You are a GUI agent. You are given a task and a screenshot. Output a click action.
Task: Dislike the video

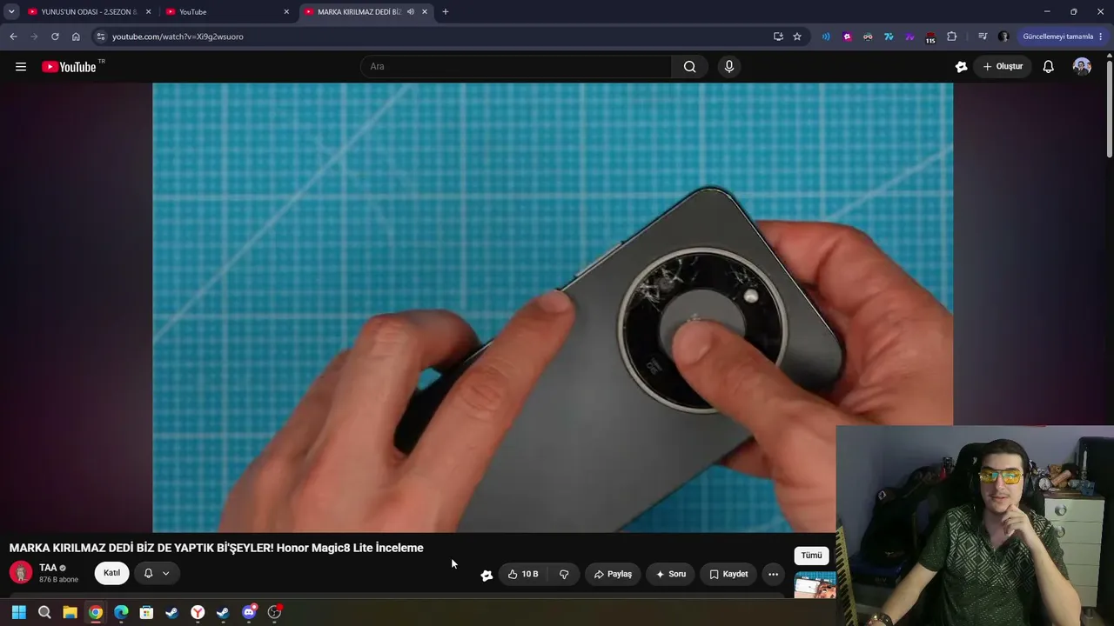(564, 574)
